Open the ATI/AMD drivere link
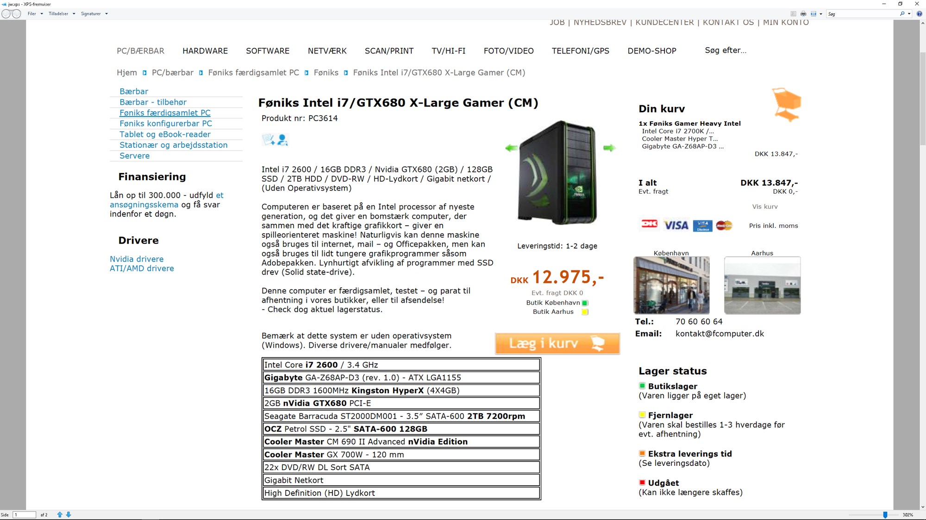This screenshot has height=520, width=926. click(x=142, y=268)
